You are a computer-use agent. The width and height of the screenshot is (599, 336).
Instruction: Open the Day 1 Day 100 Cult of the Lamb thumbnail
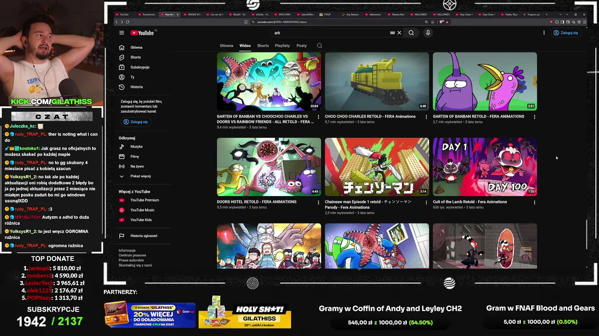tap(485, 167)
